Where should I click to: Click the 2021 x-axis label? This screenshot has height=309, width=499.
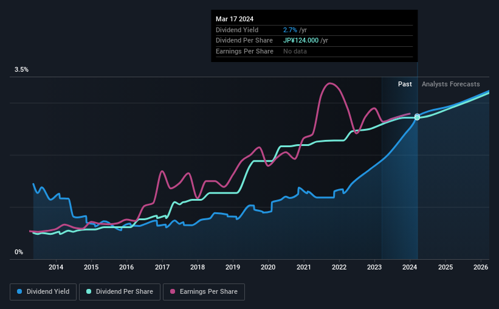[304, 267]
